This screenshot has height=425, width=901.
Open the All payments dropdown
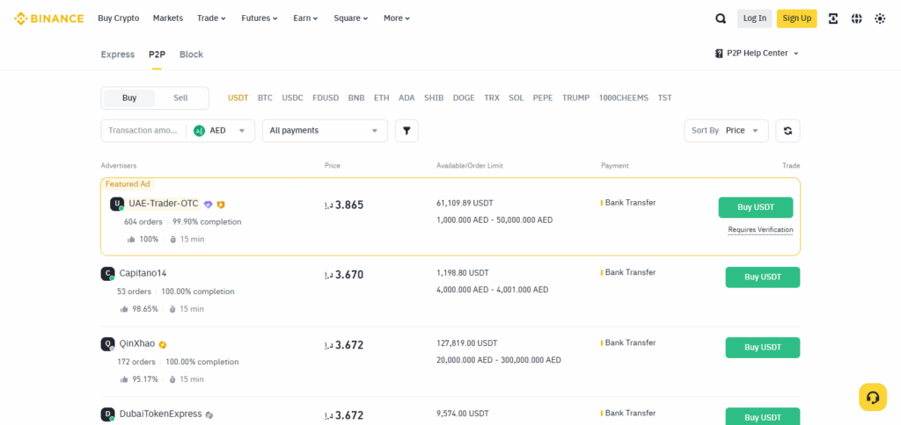click(326, 131)
